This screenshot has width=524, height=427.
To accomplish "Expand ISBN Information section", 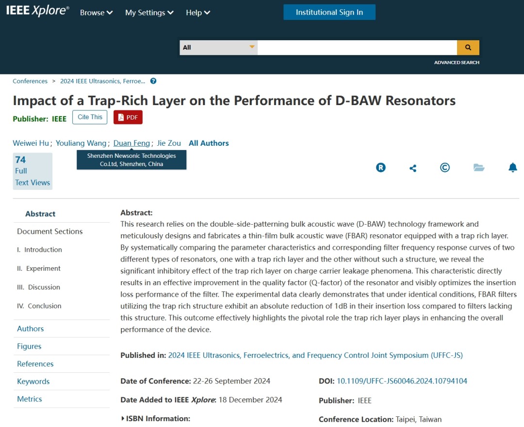I will (155, 418).
